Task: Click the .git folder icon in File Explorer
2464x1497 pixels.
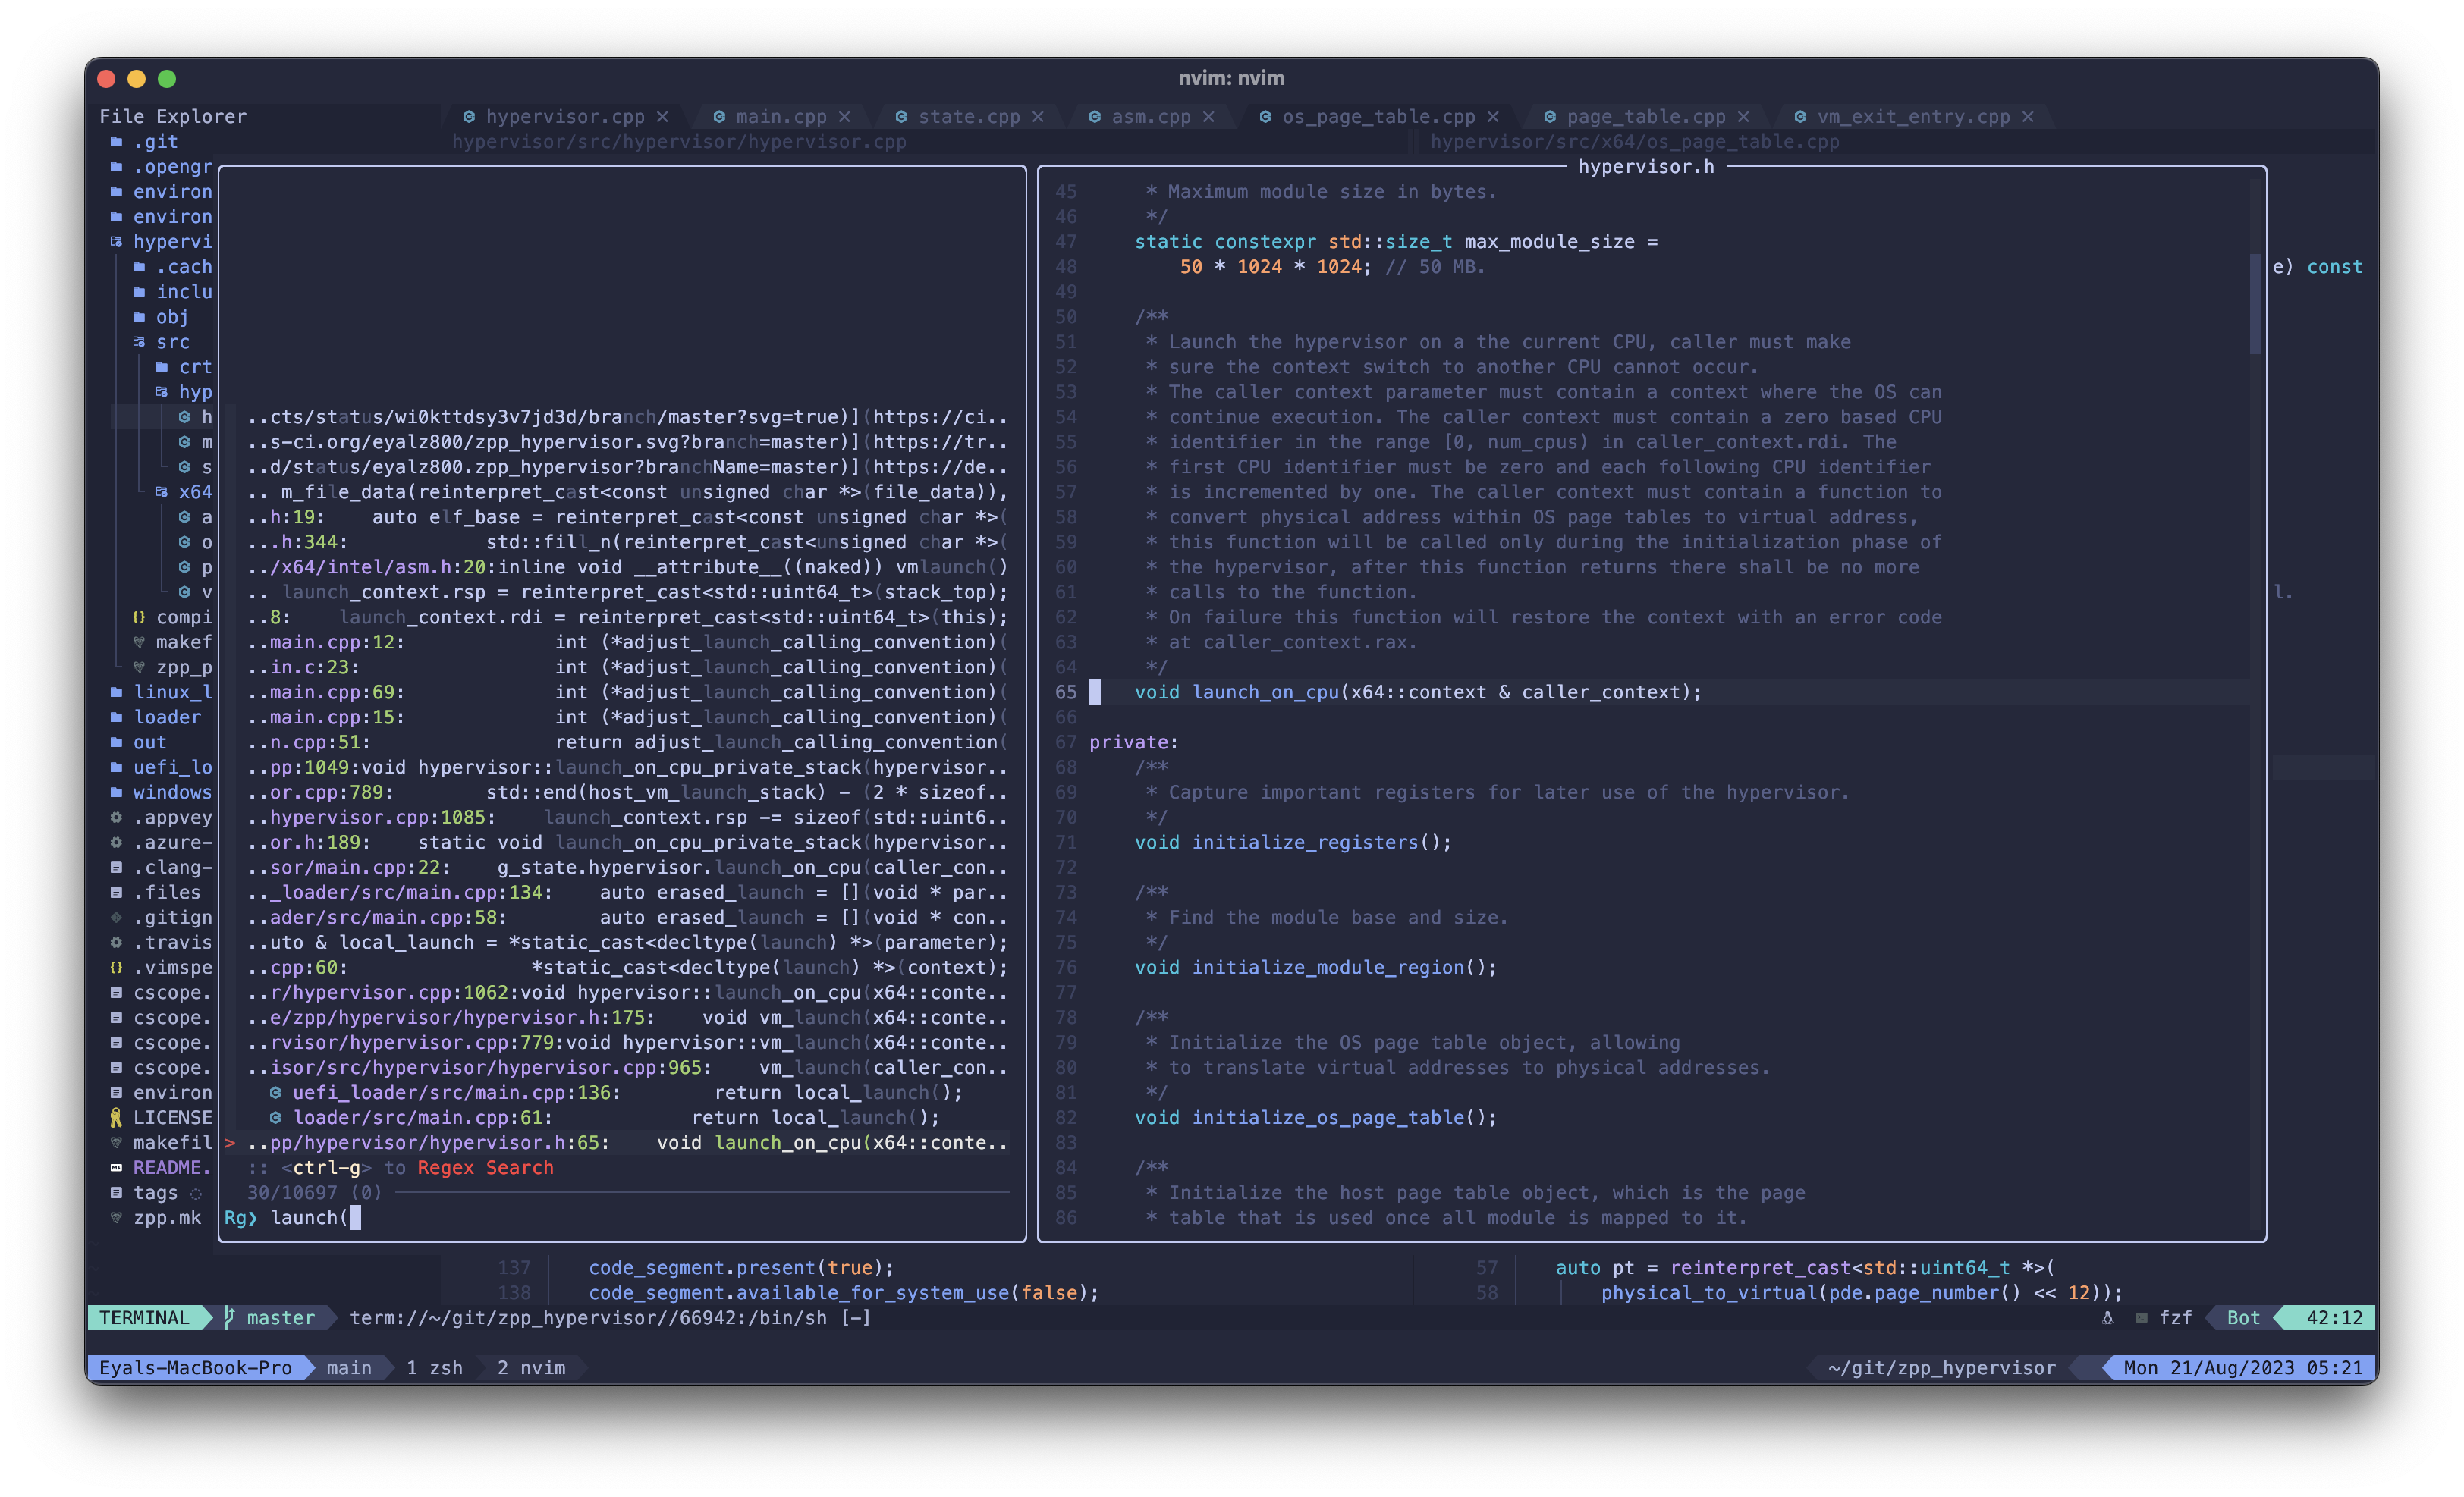Action: click(116, 142)
